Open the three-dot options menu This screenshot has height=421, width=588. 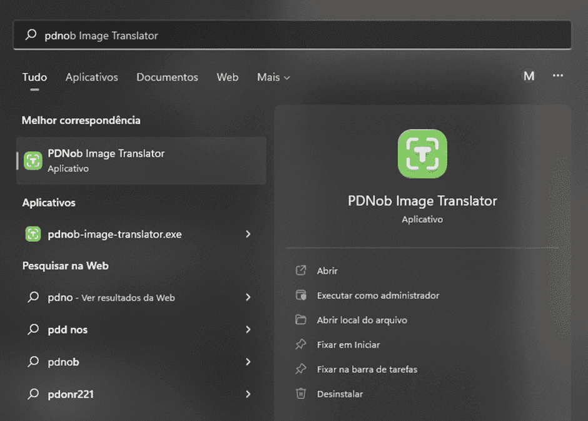pyautogui.click(x=558, y=75)
